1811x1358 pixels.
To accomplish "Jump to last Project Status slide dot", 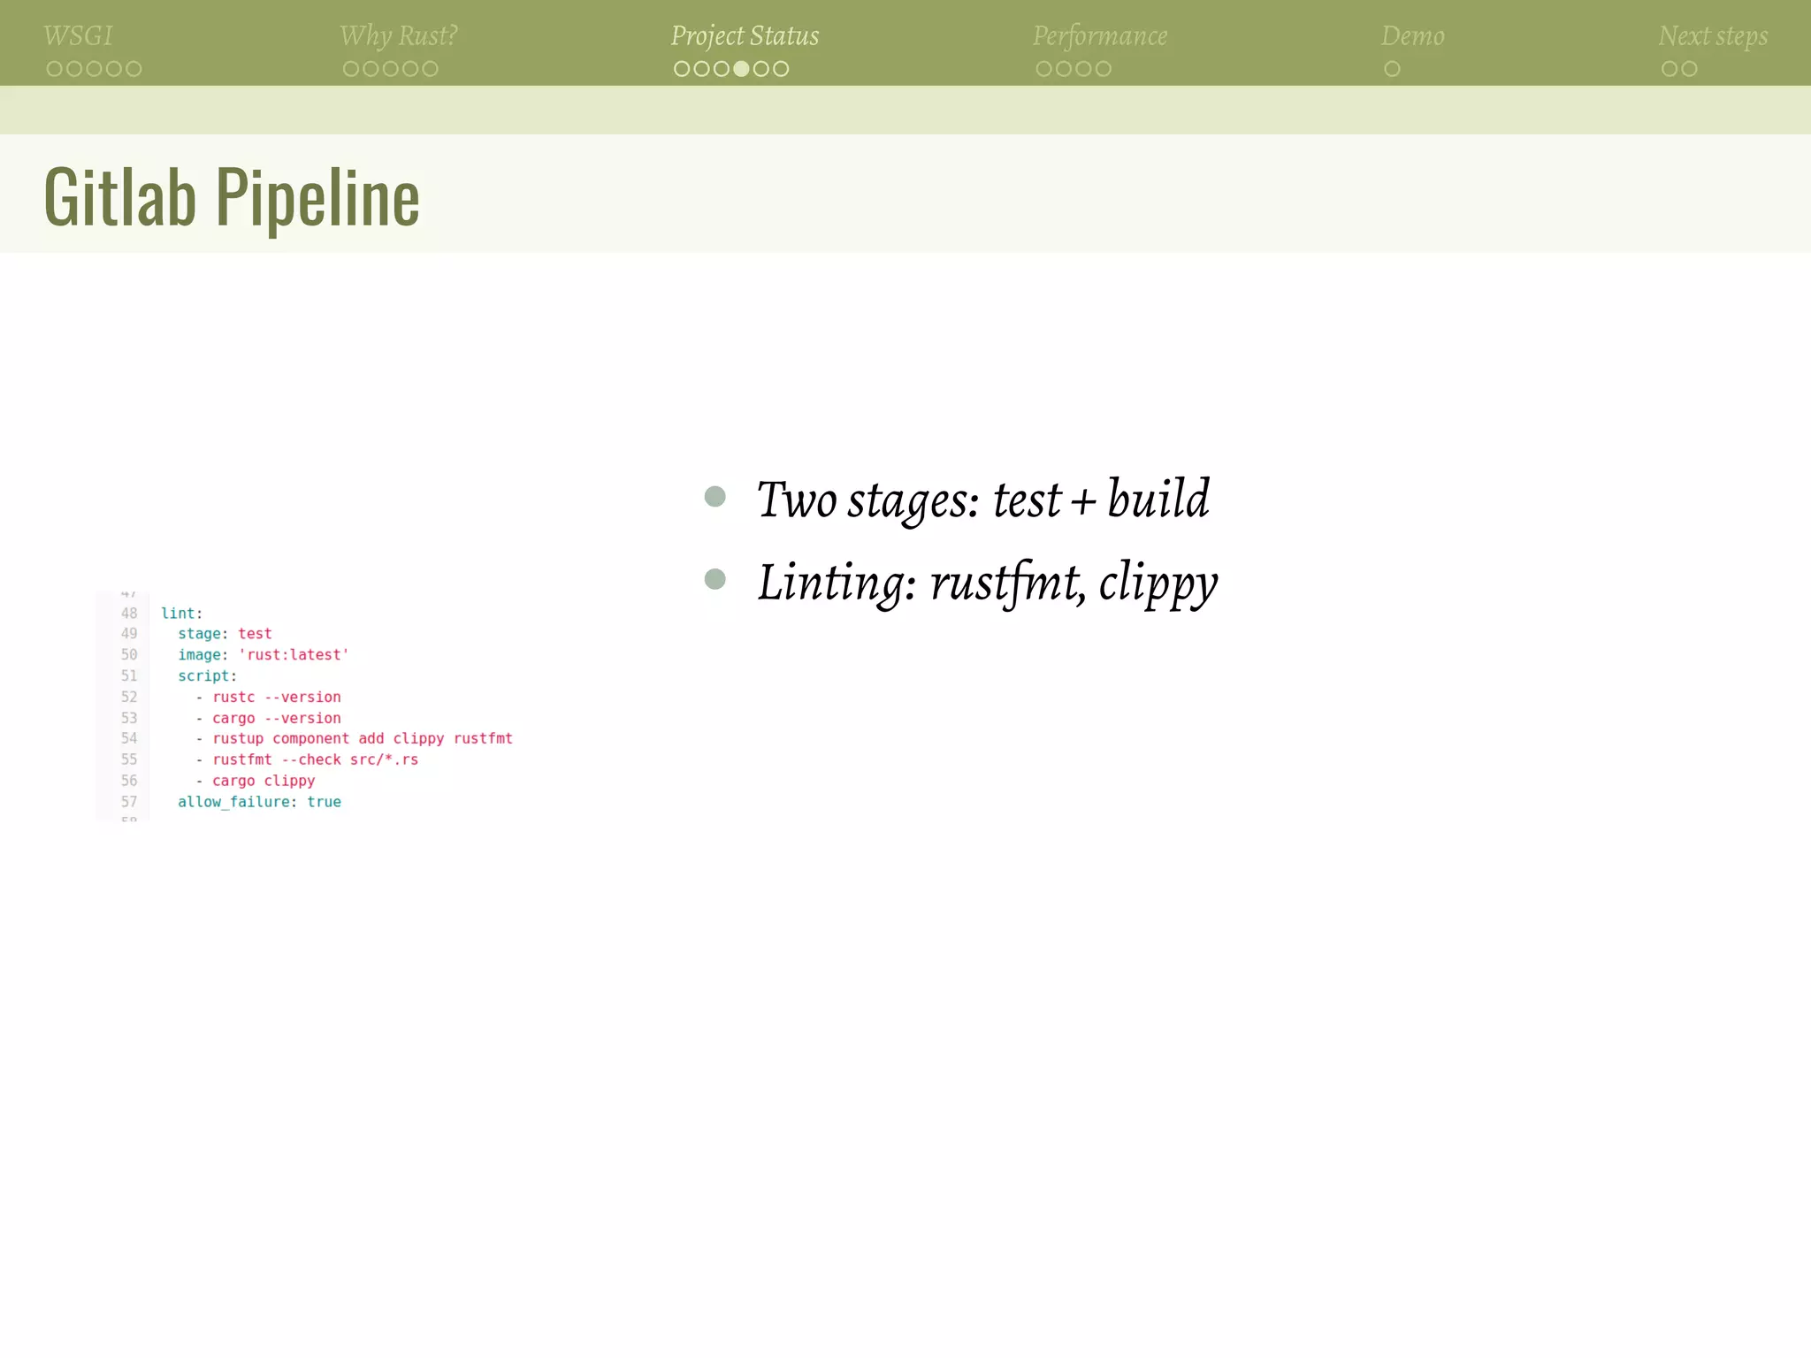I will (781, 69).
